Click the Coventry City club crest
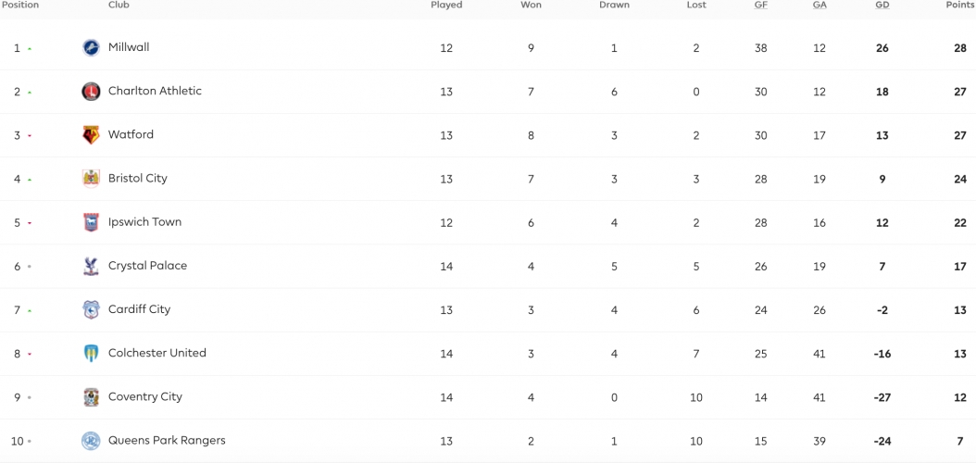The width and height of the screenshot is (976, 463). click(91, 396)
